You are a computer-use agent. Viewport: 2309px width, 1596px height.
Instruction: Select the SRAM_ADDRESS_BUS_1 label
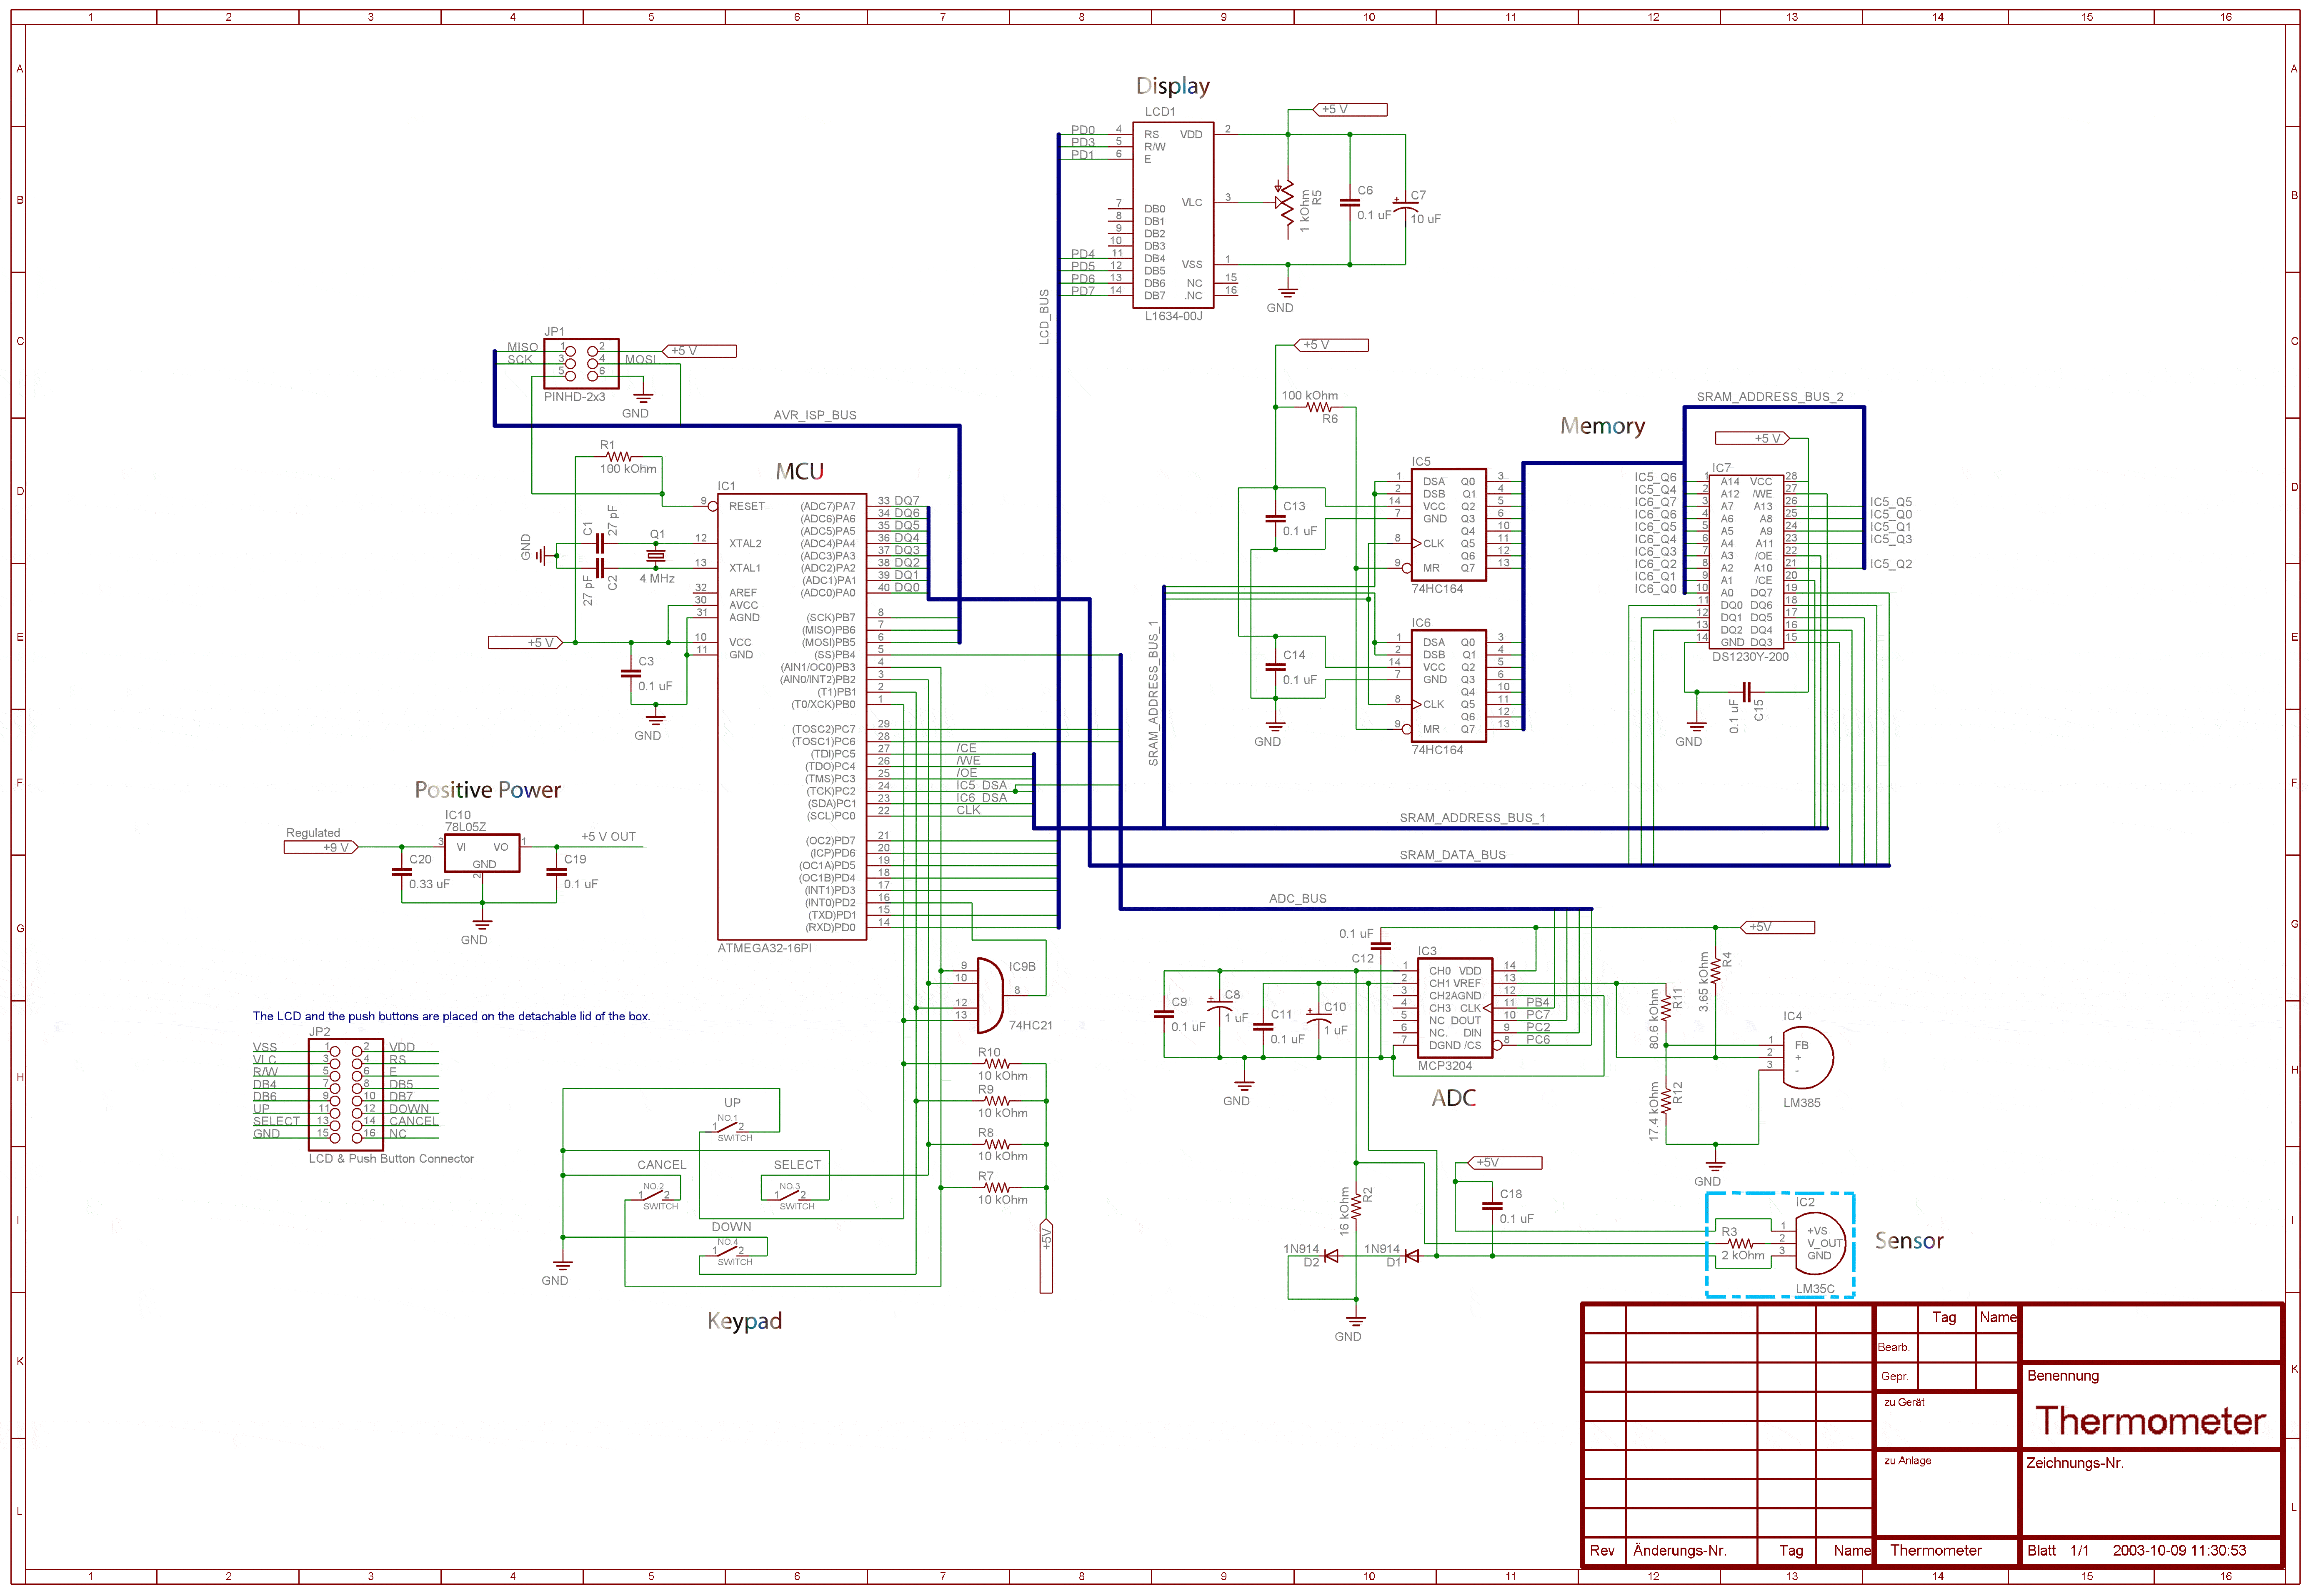(1471, 818)
